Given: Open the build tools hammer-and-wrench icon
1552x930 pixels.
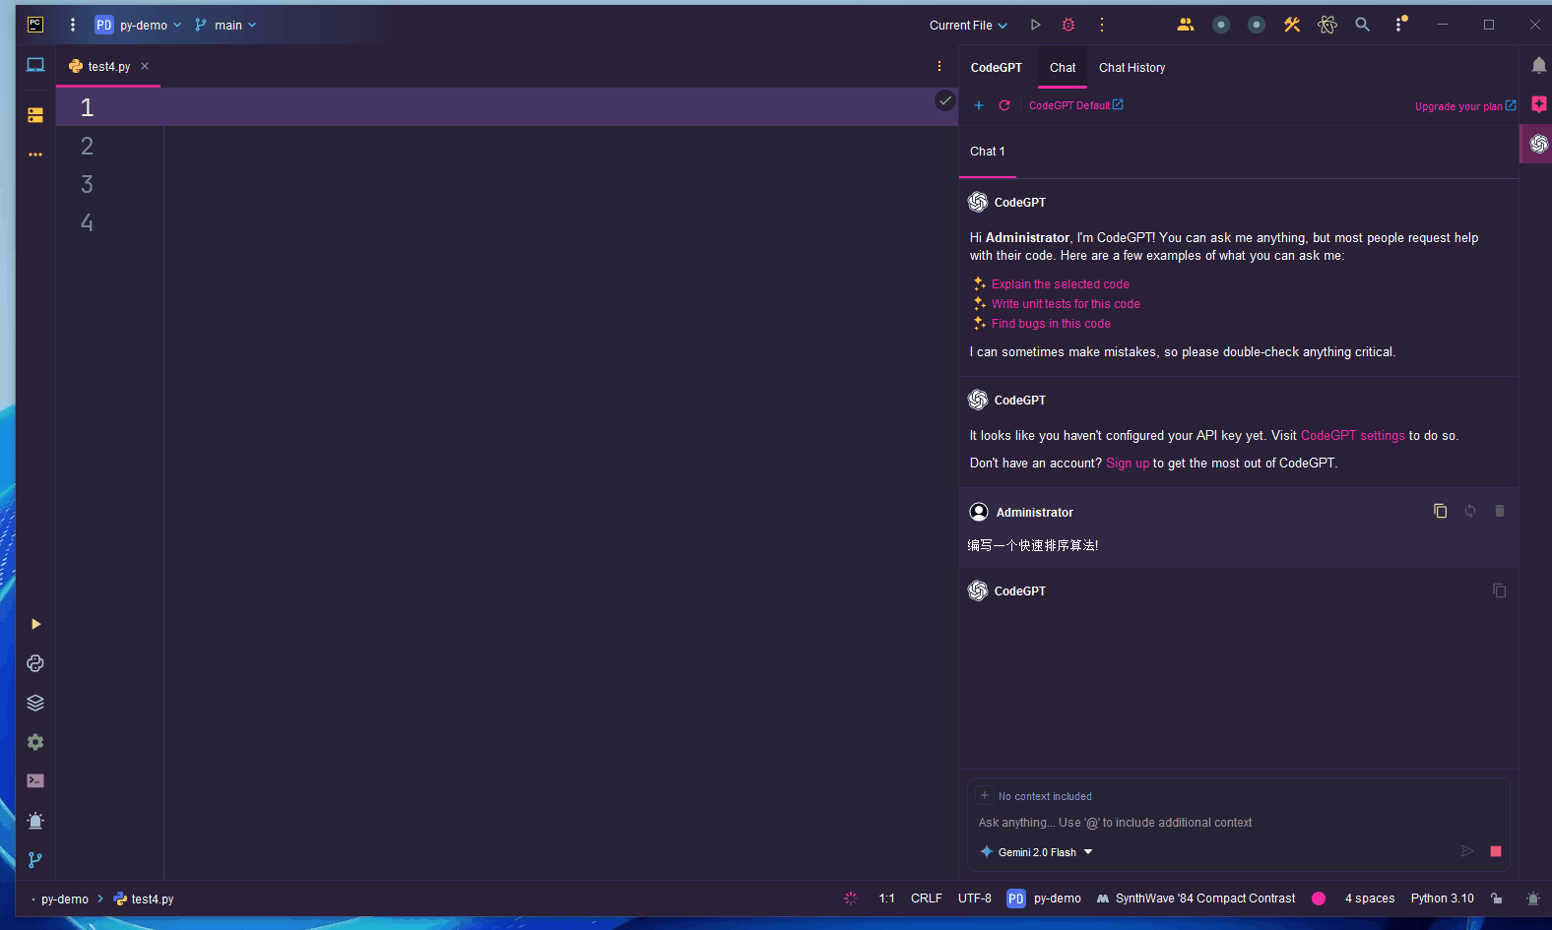Looking at the screenshot, I should click(1292, 25).
